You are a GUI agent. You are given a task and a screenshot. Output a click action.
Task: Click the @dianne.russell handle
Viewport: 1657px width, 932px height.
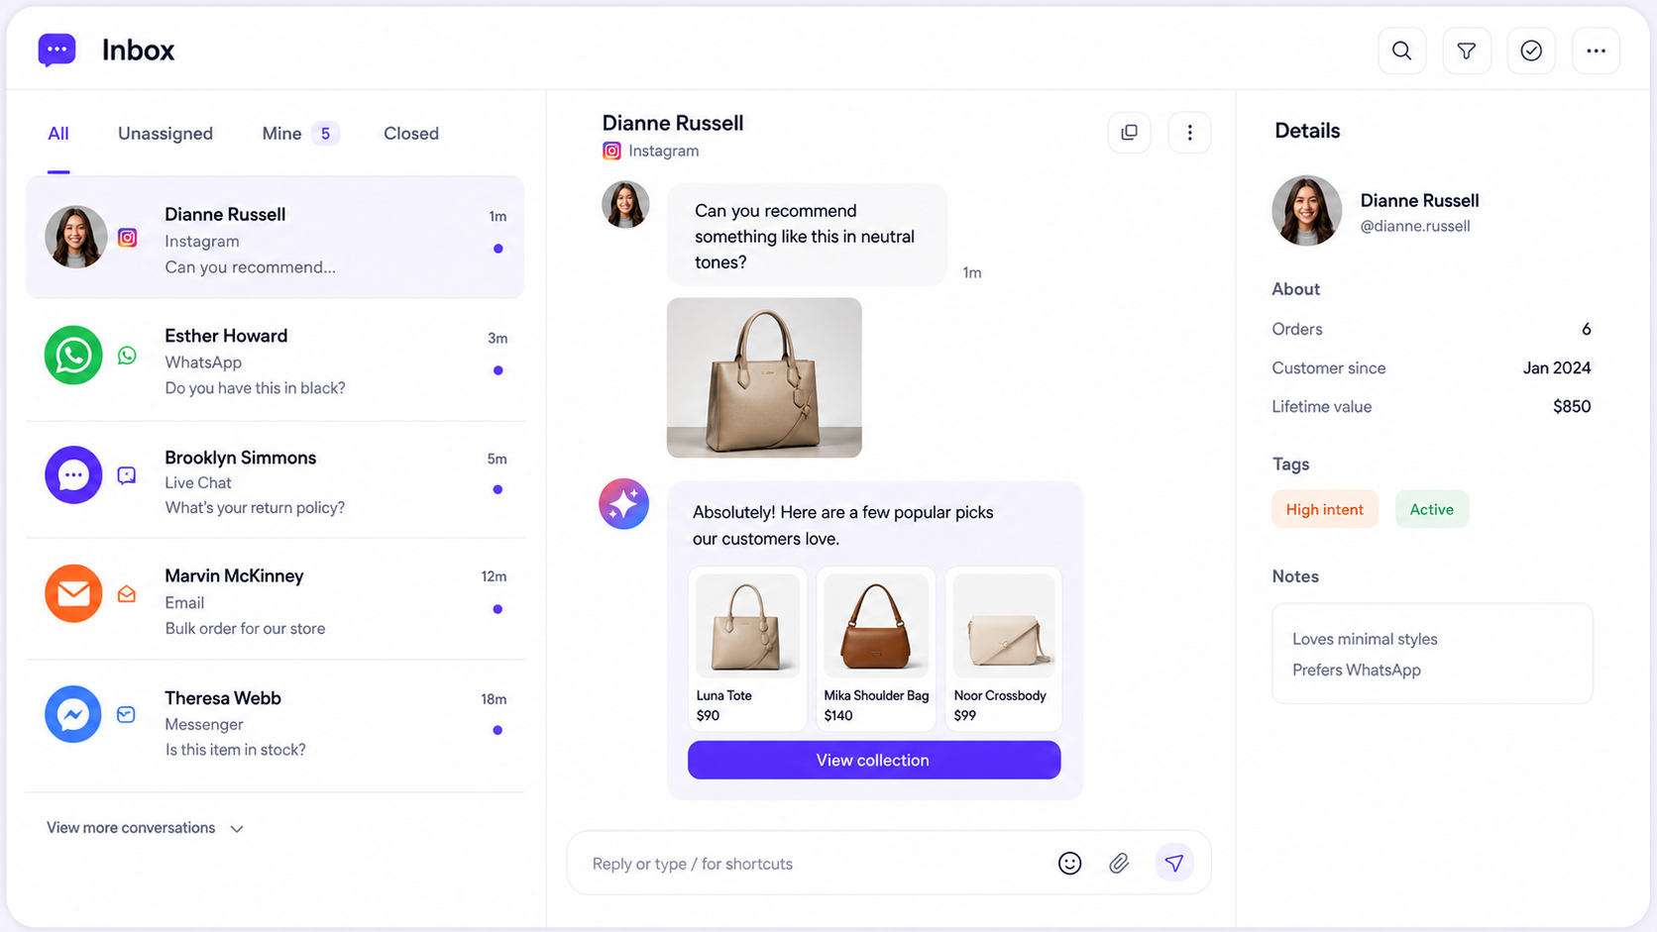click(x=1415, y=226)
